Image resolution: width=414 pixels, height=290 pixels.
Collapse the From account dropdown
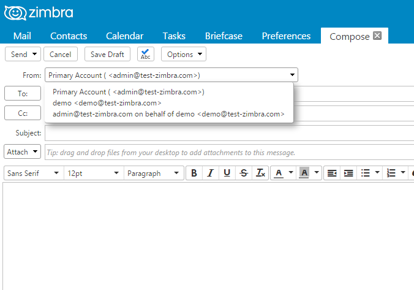point(292,75)
